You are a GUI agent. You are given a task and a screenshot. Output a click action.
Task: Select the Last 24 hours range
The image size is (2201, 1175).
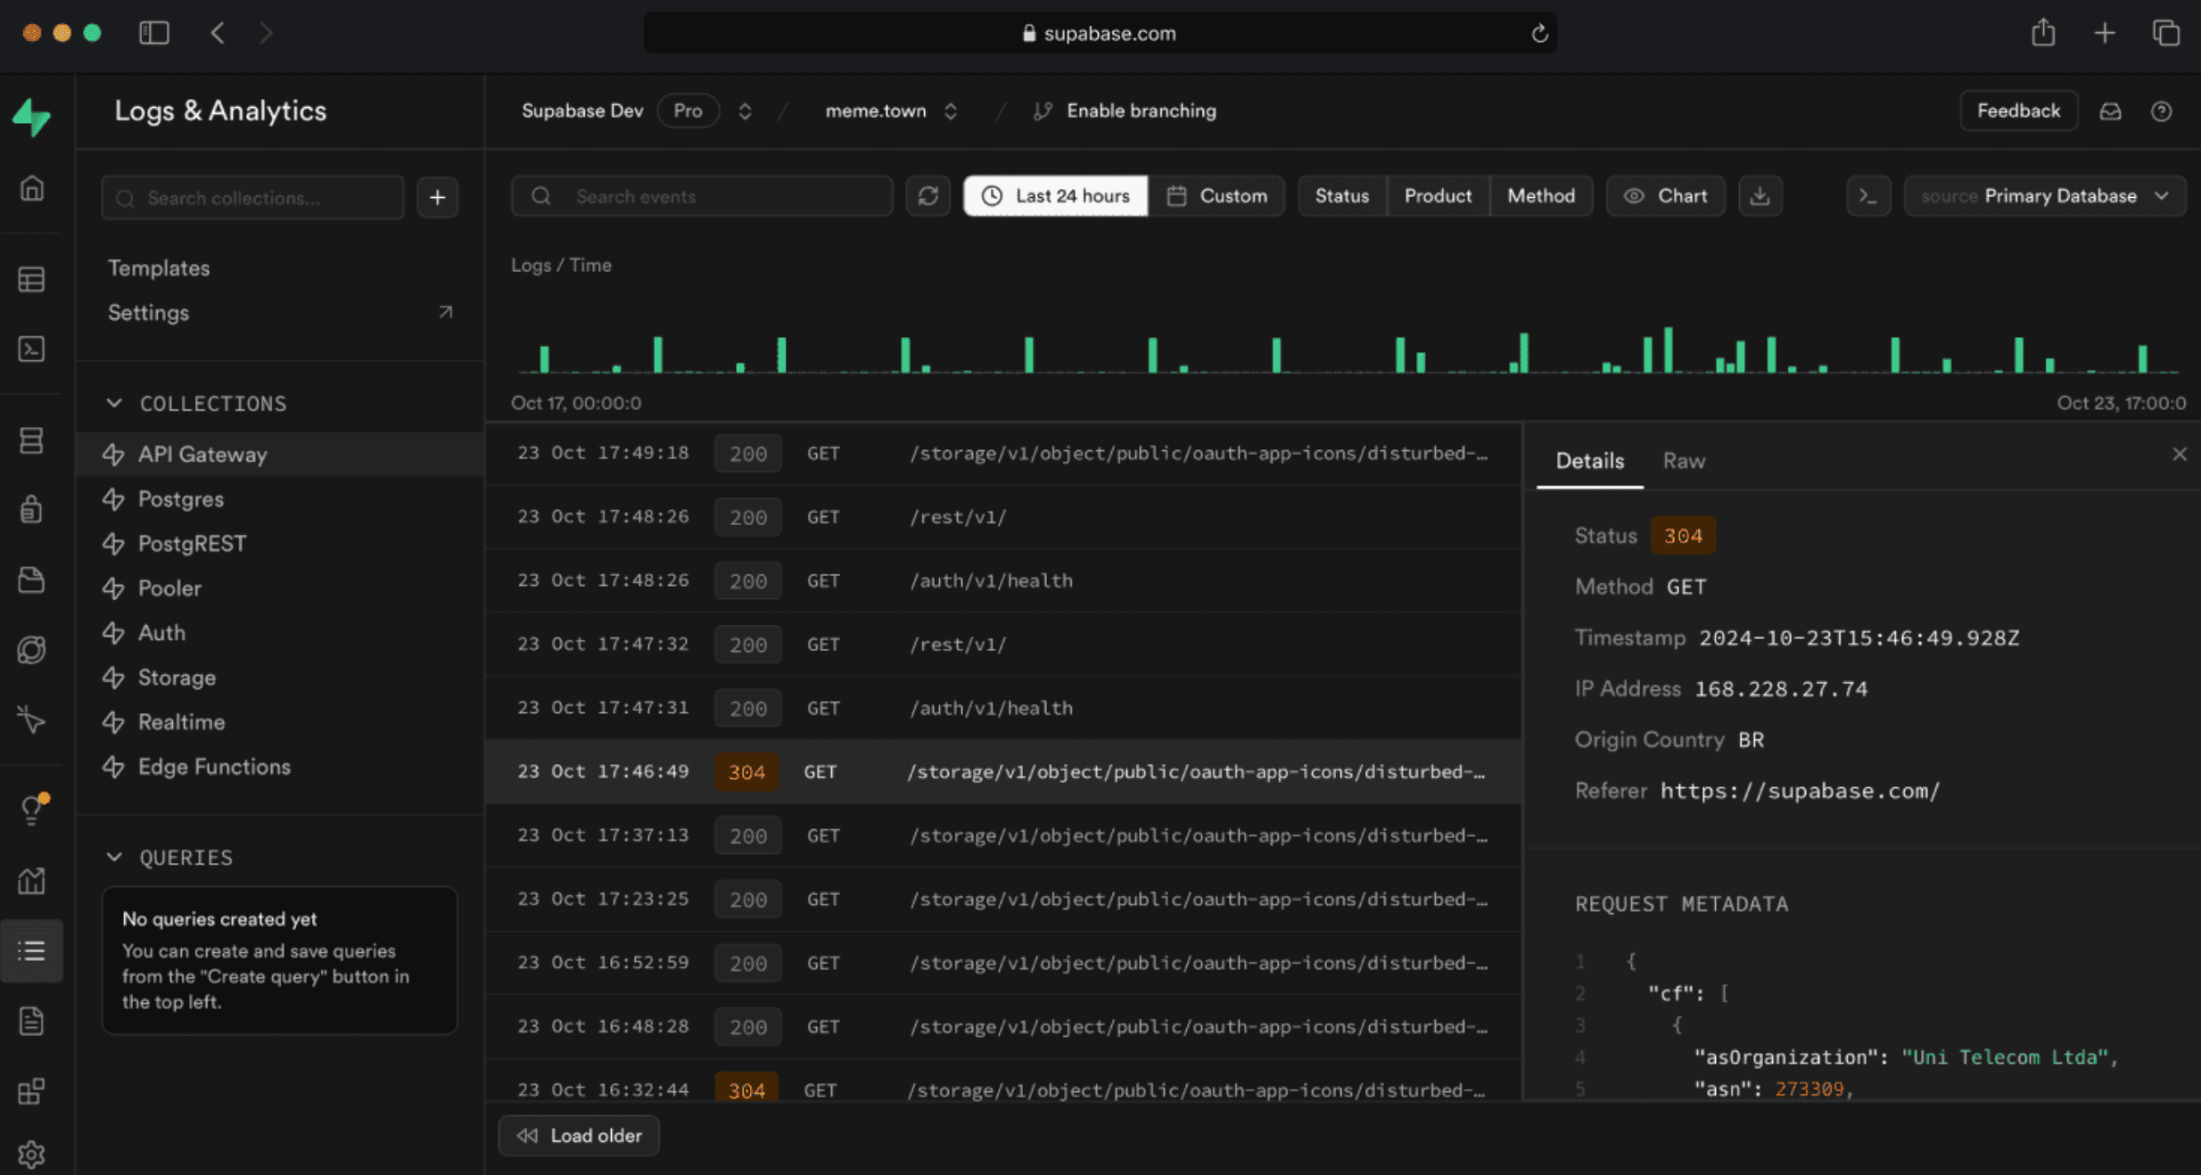pyautogui.click(x=1056, y=196)
